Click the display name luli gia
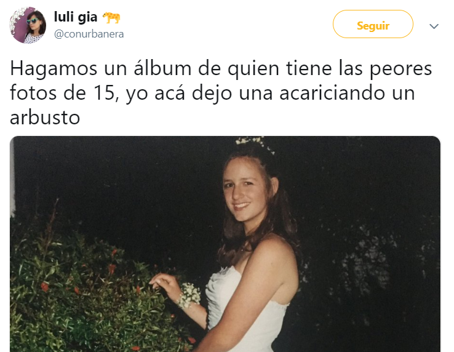 76,17
